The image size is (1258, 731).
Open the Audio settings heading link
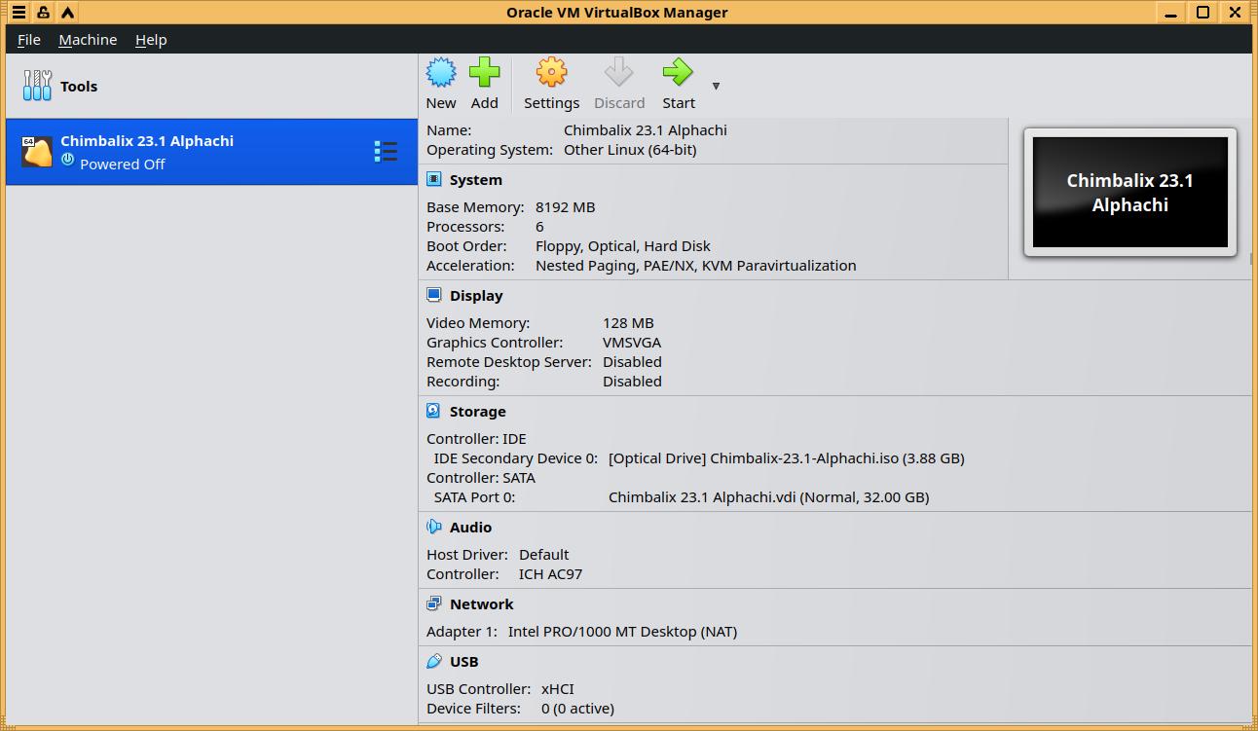coord(470,528)
